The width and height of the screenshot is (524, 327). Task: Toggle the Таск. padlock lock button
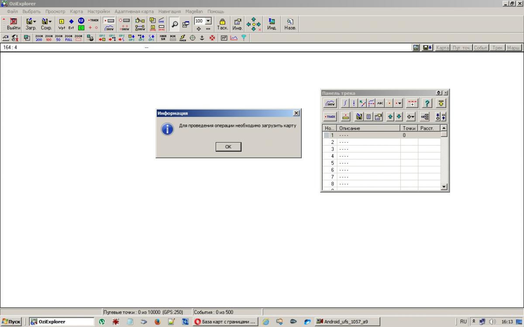point(222,24)
